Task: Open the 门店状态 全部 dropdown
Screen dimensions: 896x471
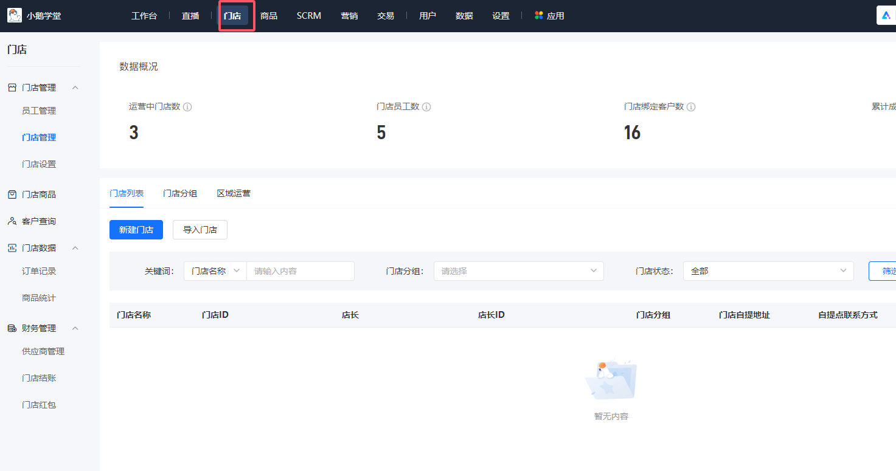Action: point(768,271)
